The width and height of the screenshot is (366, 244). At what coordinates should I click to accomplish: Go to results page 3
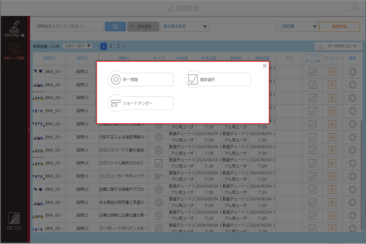click(x=118, y=46)
